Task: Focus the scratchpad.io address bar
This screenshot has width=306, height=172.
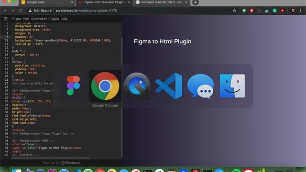Action: click(86, 11)
